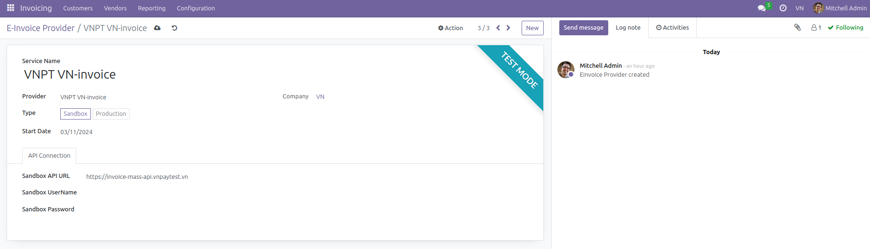Open the Reporting menu
Viewport: 870px width, 249px height.
[x=152, y=8]
